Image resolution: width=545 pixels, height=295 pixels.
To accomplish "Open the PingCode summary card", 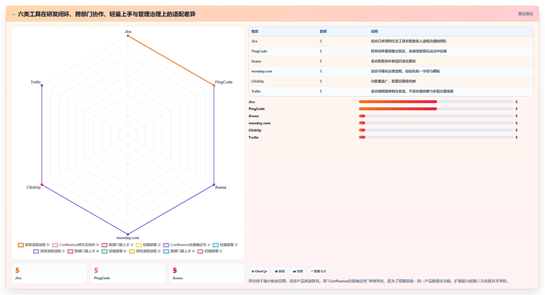I will pyautogui.click(x=128, y=273).
